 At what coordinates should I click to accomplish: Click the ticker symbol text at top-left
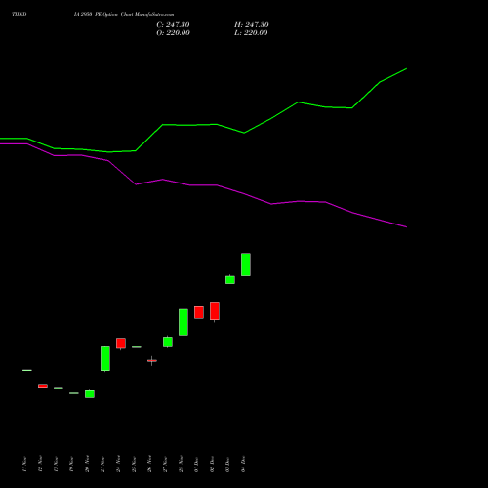20,14
